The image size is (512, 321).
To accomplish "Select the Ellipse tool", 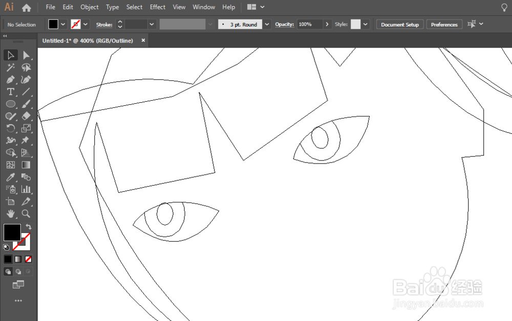I will [x=10, y=104].
